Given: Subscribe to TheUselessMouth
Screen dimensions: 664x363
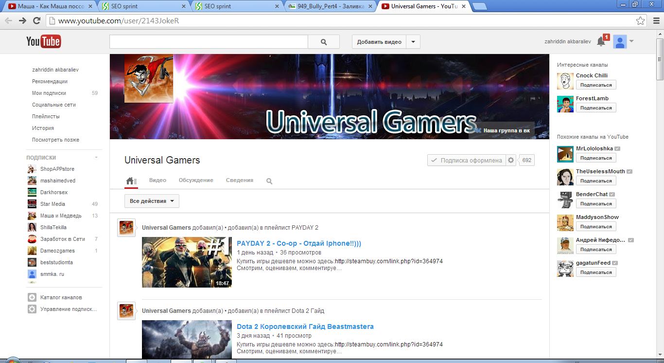Looking at the screenshot, I should 596,181.
